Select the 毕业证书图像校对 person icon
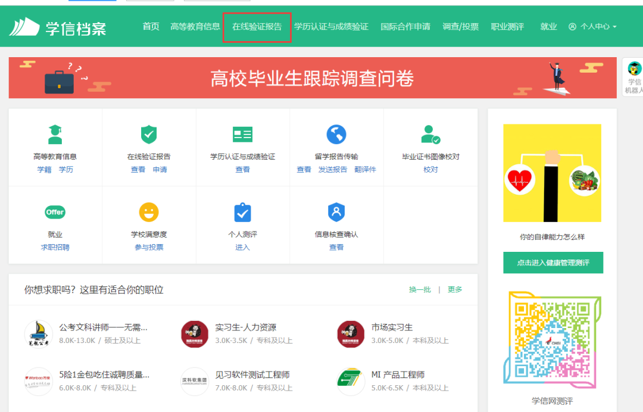Screen dimensions: 643x412 tap(430, 133)
